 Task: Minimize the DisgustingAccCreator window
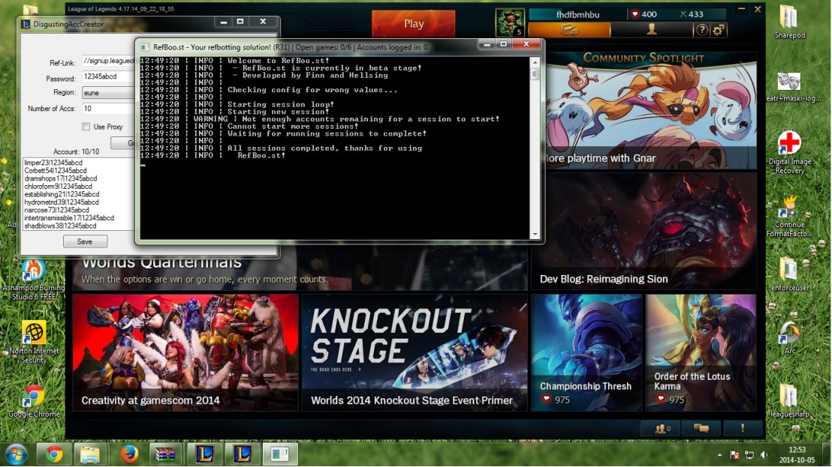pyautogui.click(x=223, y=22)
